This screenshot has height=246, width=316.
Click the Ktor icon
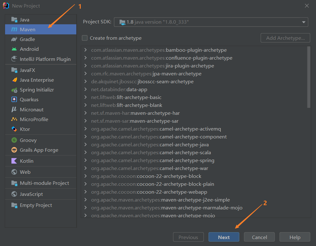14,129
